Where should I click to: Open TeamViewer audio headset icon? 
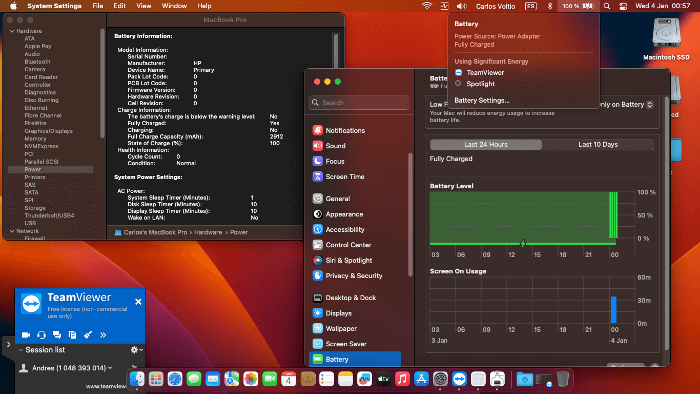click(x=42, y=335)
